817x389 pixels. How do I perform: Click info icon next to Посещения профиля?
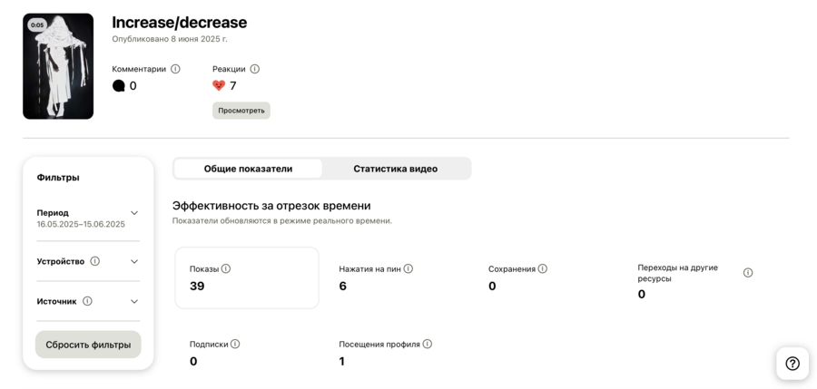point(428,344)
